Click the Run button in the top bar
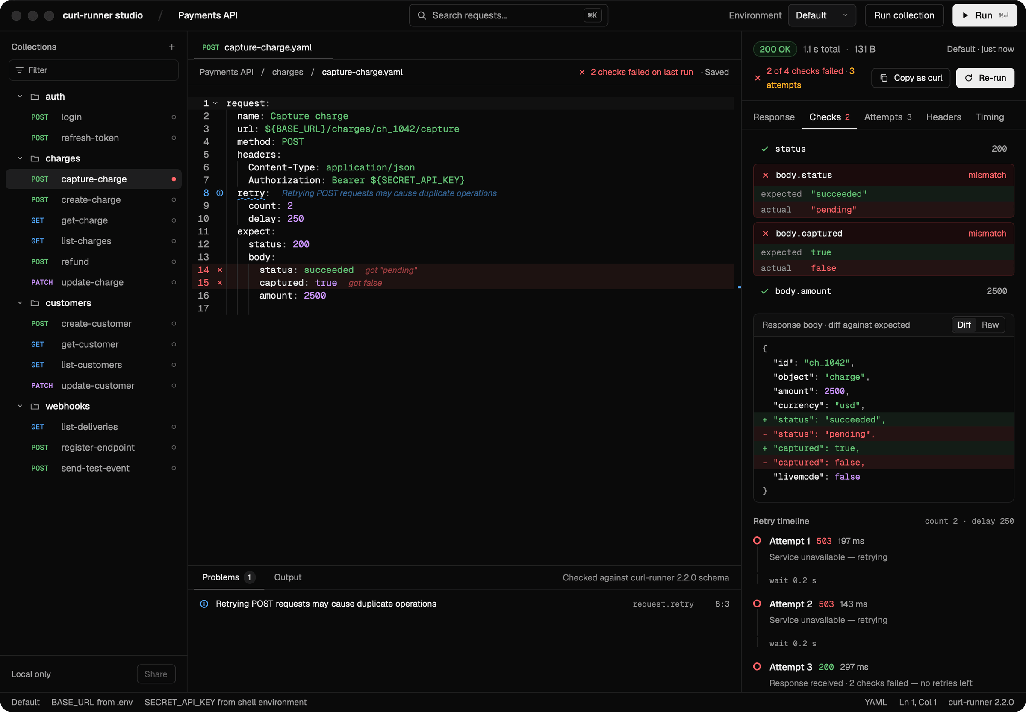Screen dimensions: 1026x712 coord(984,15)
